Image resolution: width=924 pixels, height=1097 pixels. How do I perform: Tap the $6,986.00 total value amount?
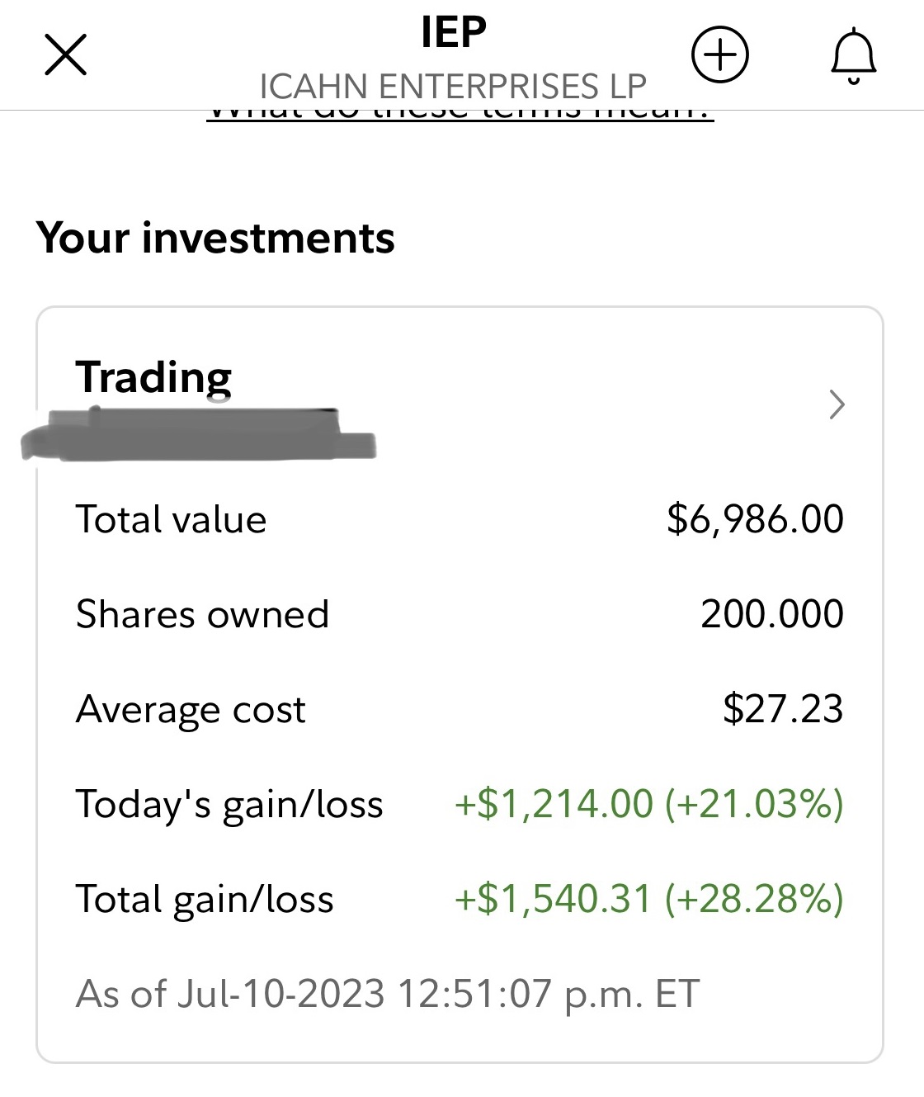(755, 519)
